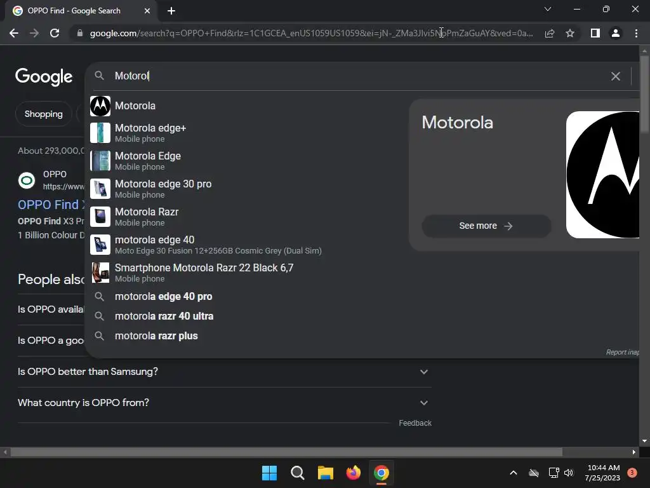Click the Motorola Razr phone thumbnail
The width and height of the screenshot is (650, 488).
click(100, 217)
